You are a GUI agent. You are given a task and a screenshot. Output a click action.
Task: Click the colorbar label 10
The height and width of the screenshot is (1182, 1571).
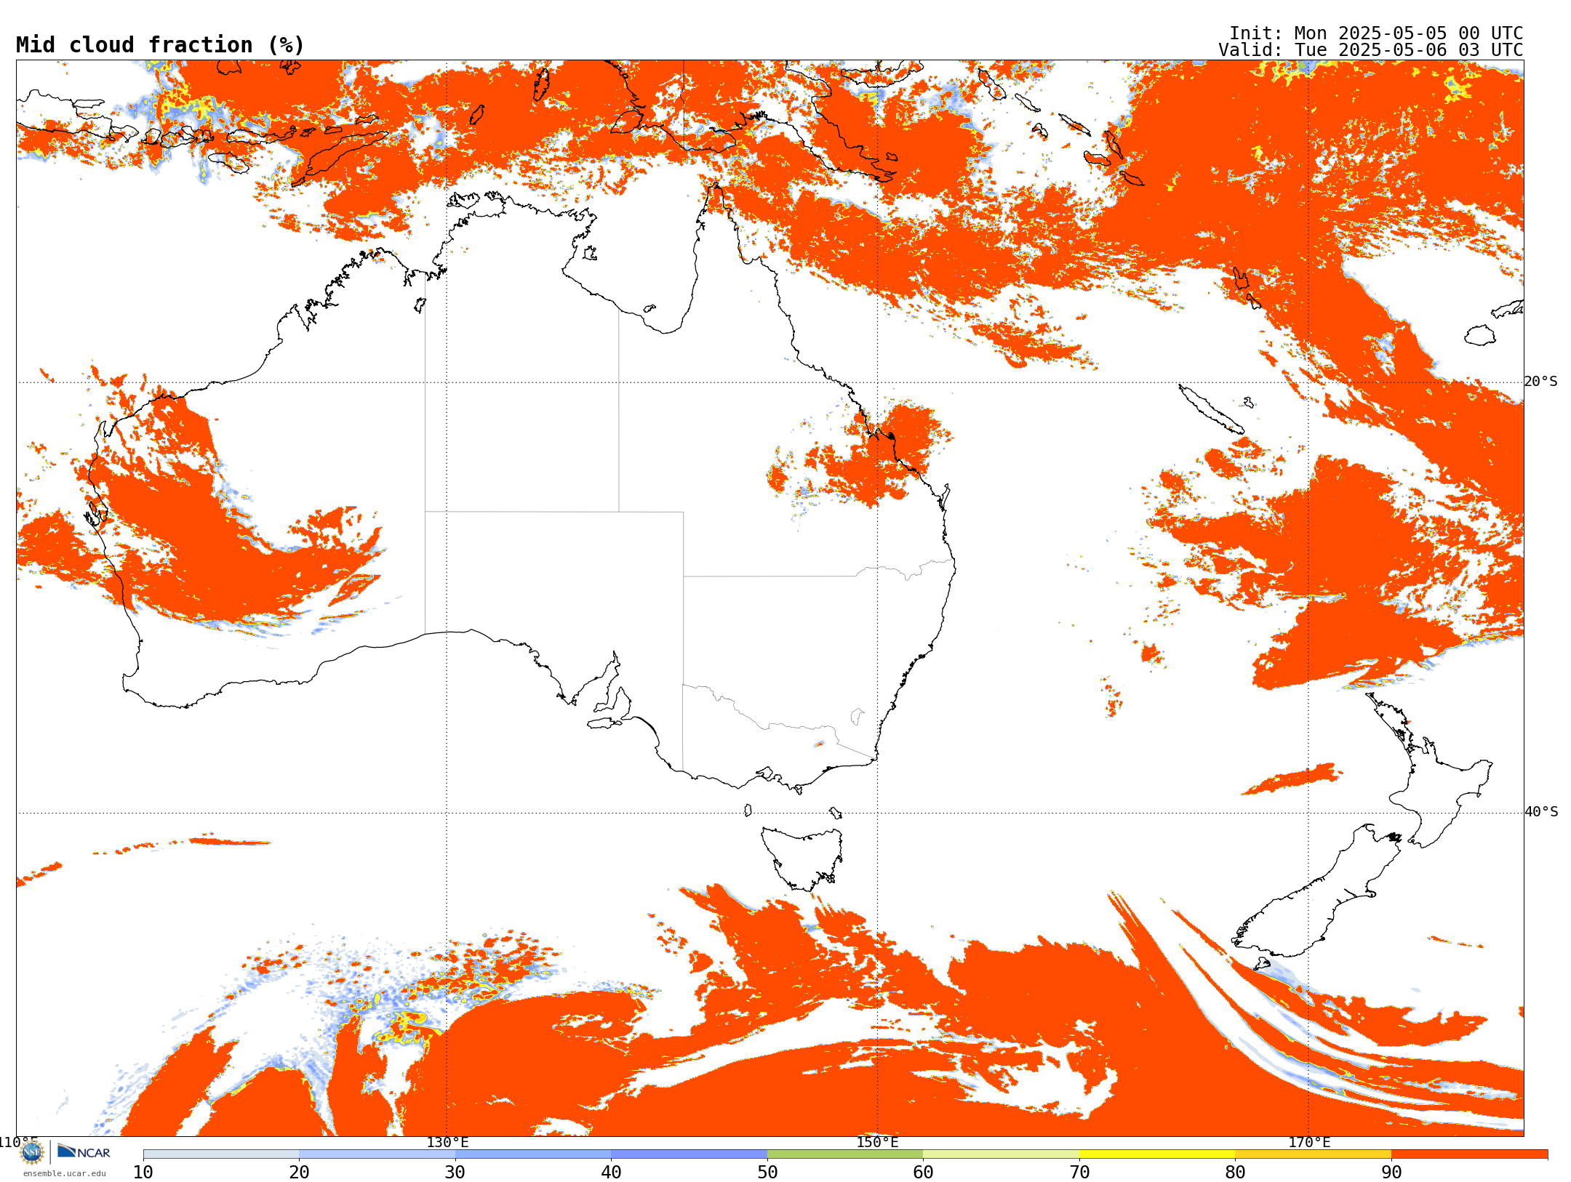pyautogui.click(x=143, y=1172)
